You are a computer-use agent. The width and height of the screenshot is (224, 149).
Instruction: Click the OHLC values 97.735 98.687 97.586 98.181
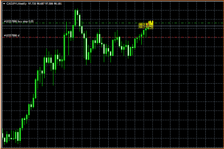coord(45,4)
